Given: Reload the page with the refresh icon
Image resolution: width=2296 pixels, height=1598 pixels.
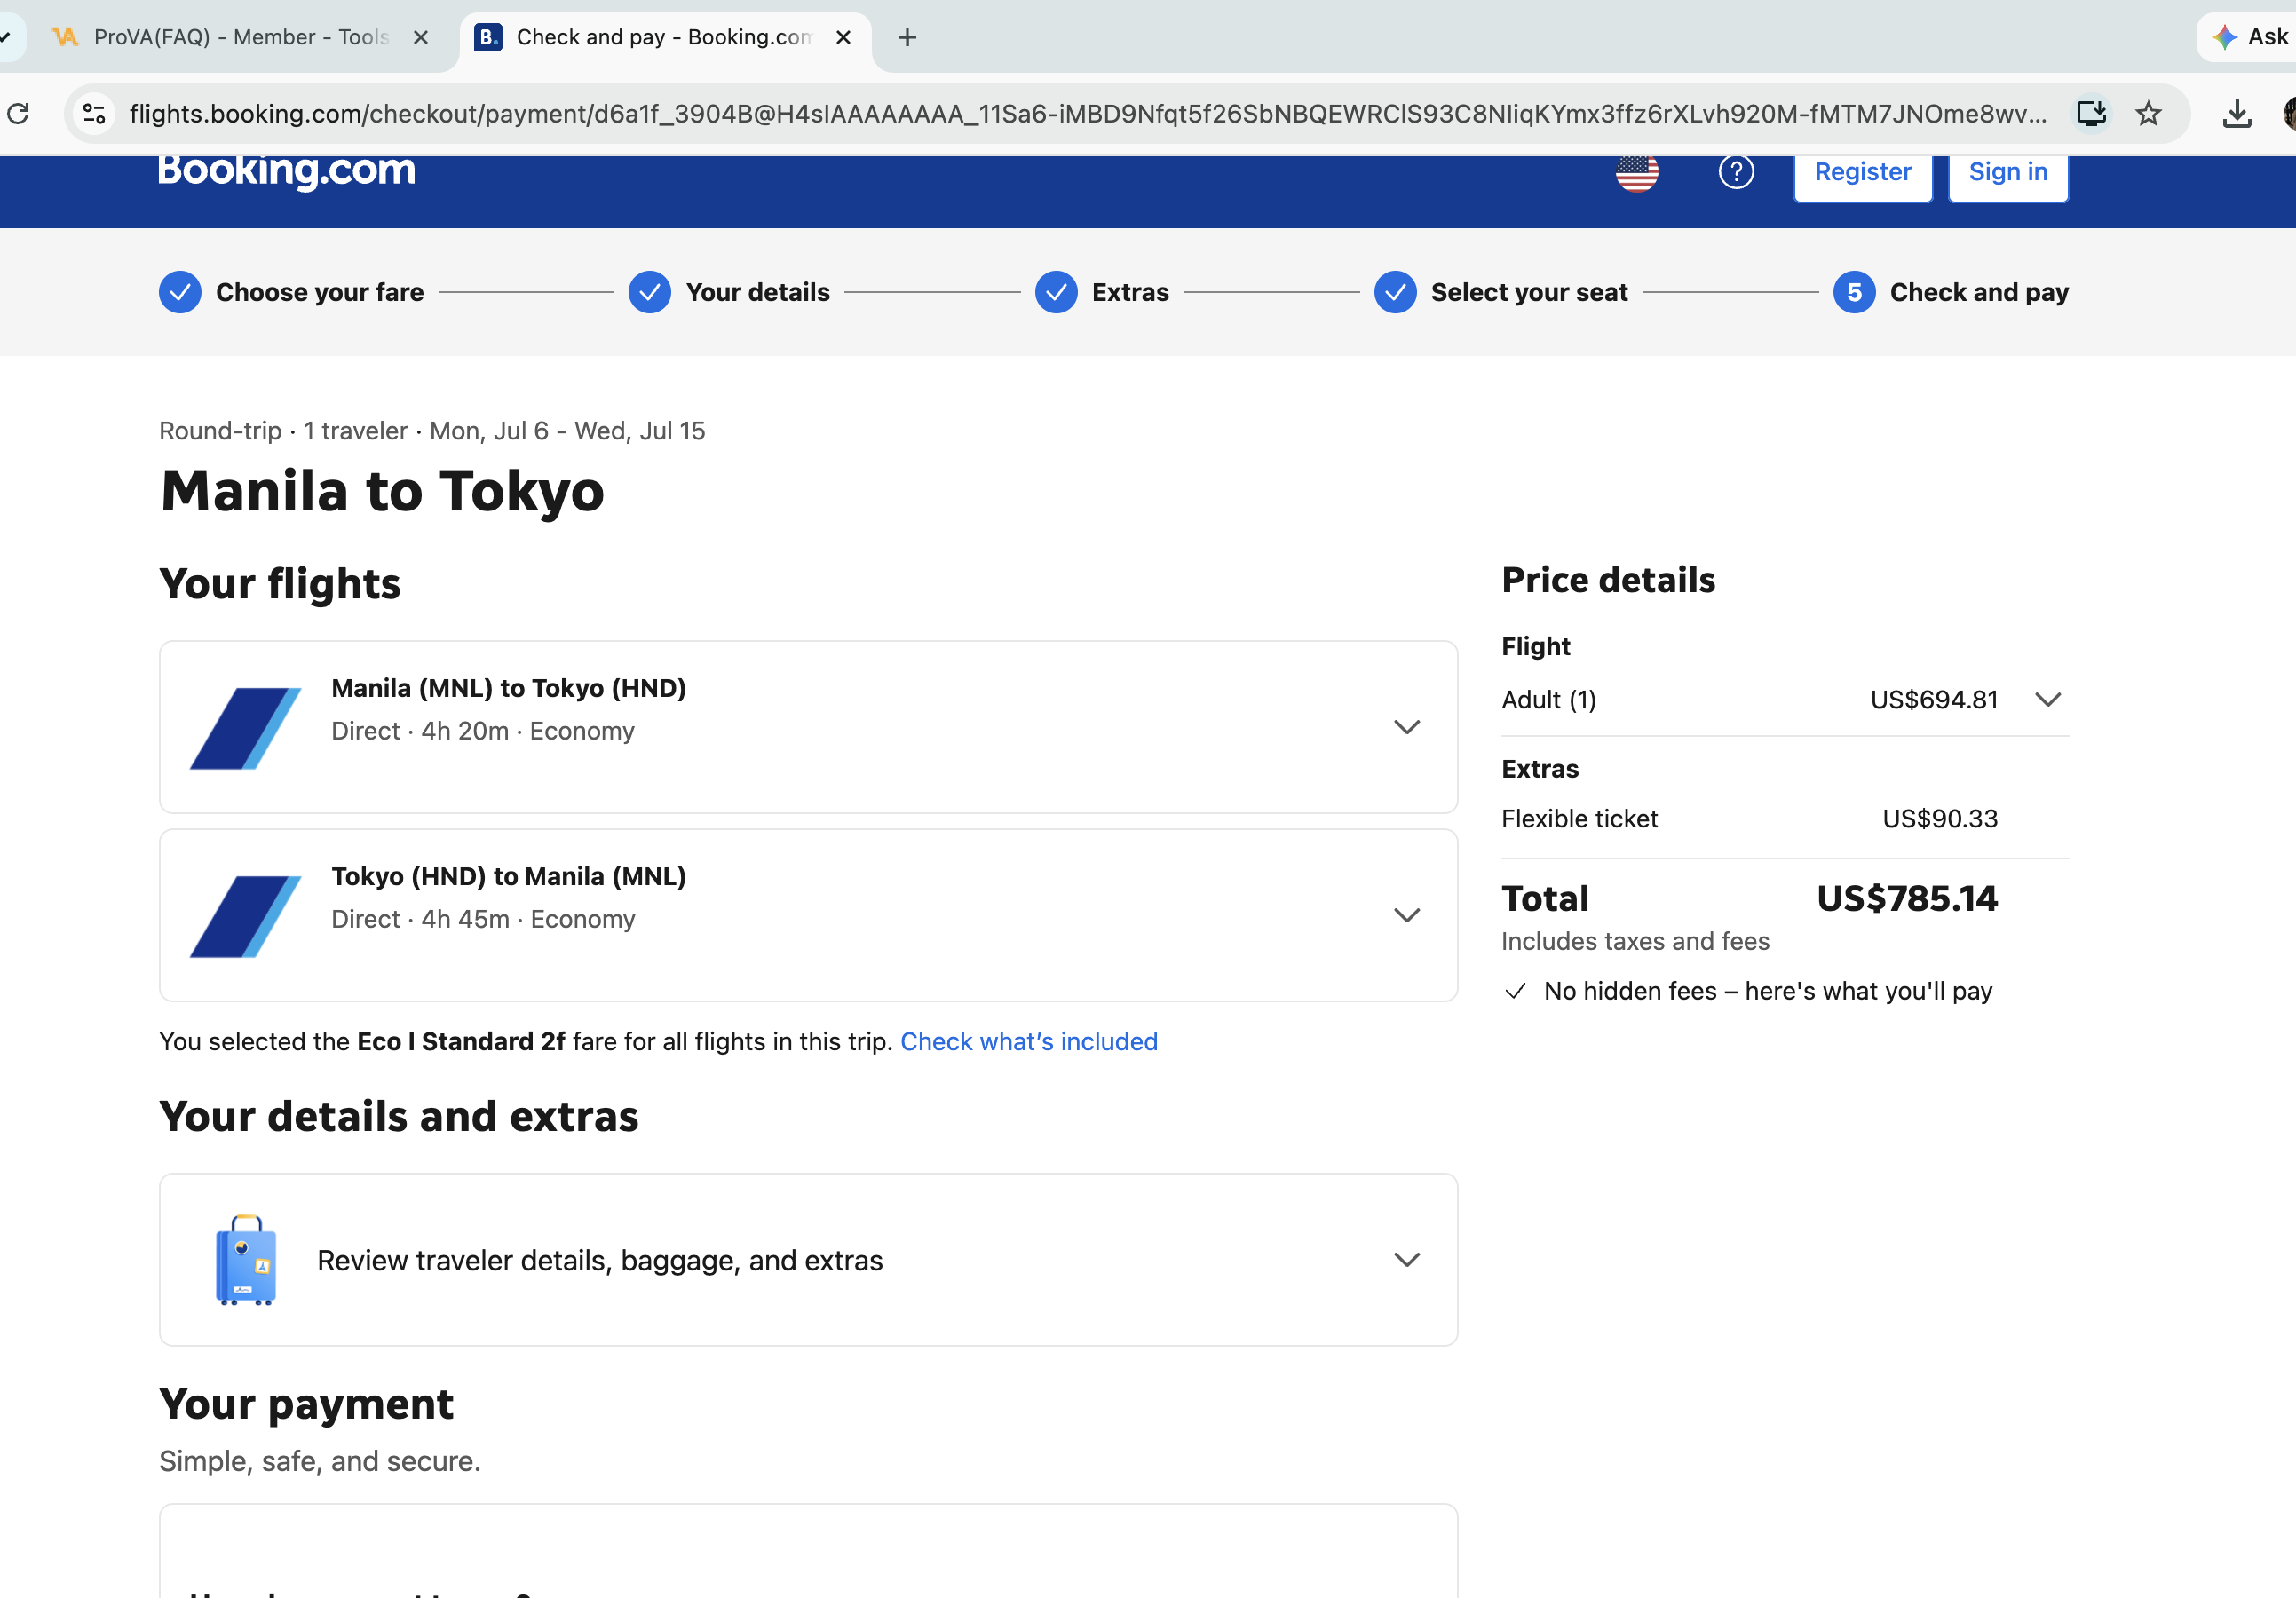Looking at the screenshot, I should click(x=18, y=114).
